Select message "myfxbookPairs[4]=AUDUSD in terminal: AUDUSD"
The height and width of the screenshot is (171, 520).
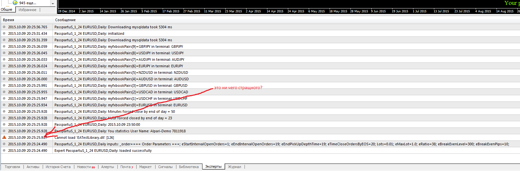click(122, 79)
